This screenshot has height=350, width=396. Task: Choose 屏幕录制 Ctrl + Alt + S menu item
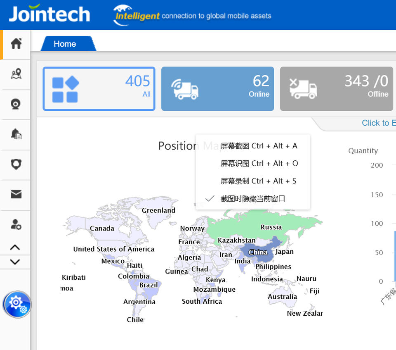coord(253,181)
